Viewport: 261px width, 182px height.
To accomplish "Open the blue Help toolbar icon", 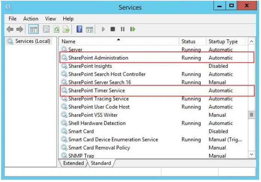I will (x=79, y=29).
